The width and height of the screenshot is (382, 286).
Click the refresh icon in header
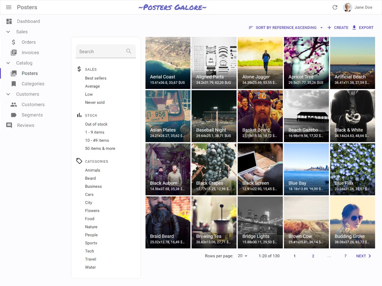335,7
